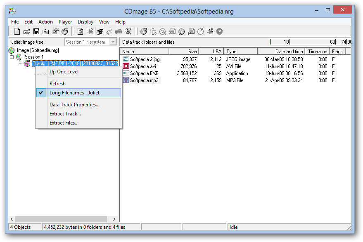The height and width of the screenshot is (242, 363).
Task: Click the dark disc with pointer icon
Action: click(x=182, y=31)
